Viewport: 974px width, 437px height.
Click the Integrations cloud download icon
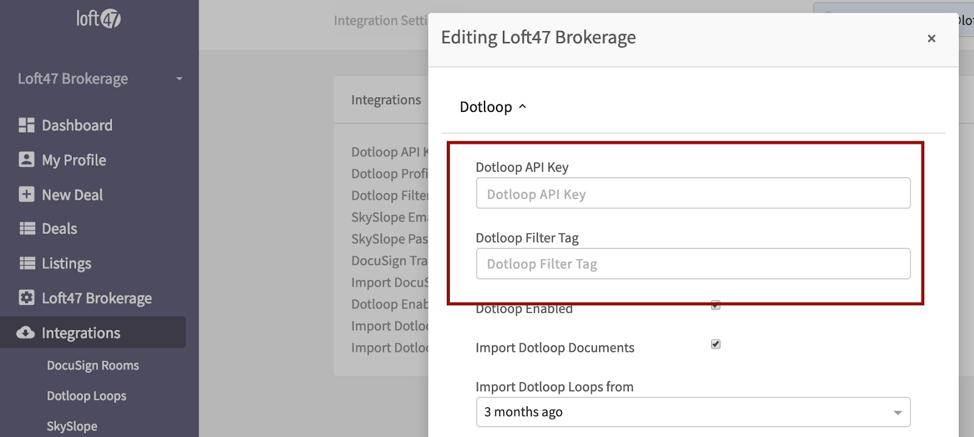[x=26, y=332]
